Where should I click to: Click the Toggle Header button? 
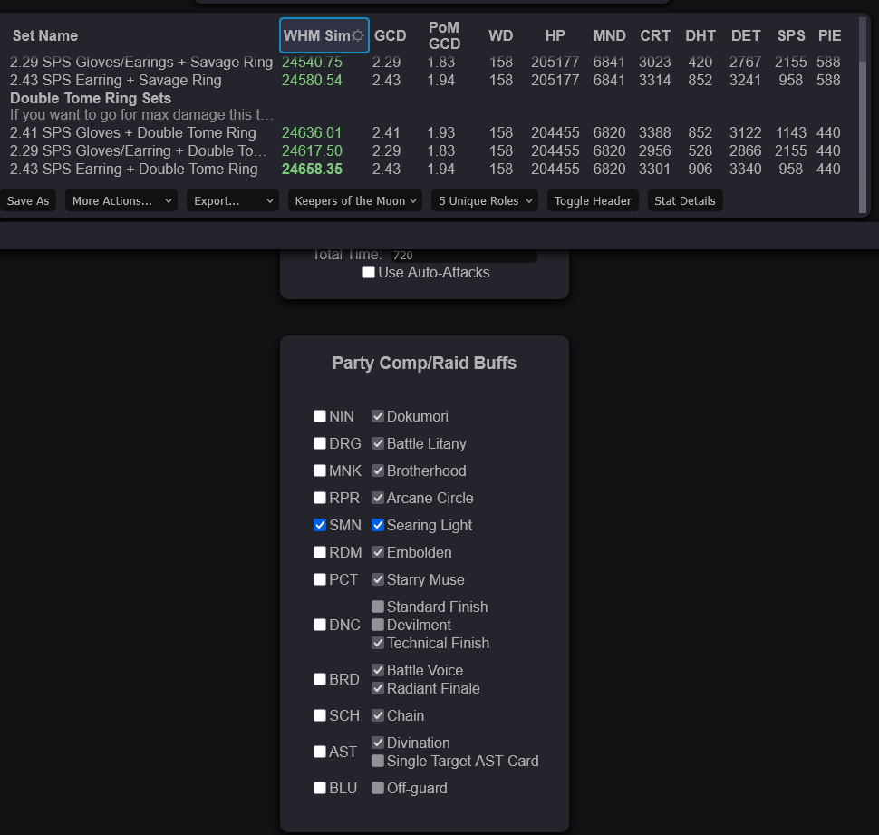coord(593,200)
